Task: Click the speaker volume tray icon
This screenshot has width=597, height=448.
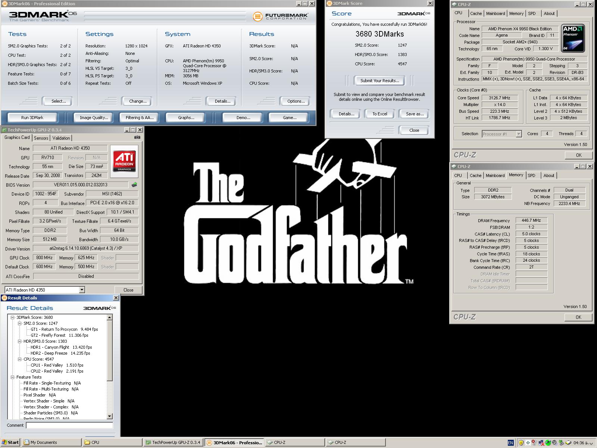Action: click(x=555, y=443)
